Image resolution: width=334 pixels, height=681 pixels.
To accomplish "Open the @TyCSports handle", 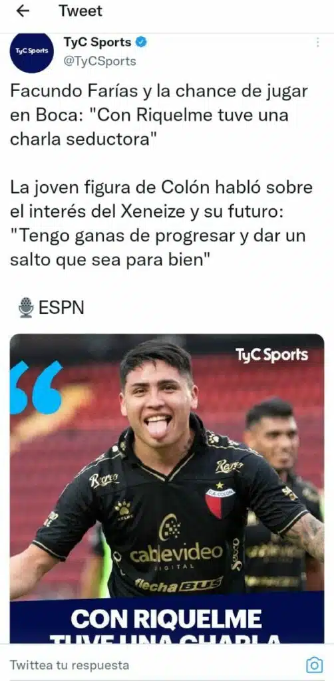I will pyautogui.click(x=100, y=61).
